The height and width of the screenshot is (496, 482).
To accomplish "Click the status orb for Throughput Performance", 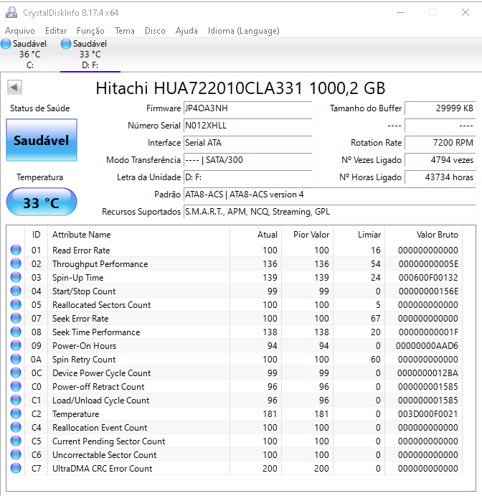I will [x=16, y=263].
